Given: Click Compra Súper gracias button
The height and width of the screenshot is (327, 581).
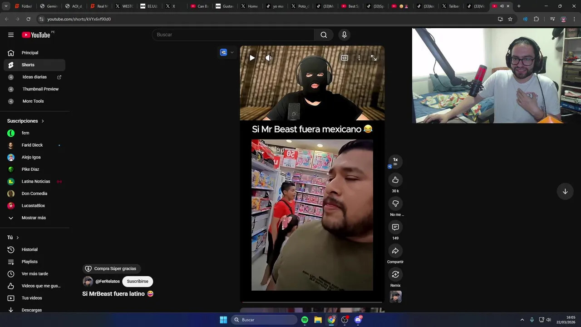Looking at the screenshot, I should [x=111, y=269].
